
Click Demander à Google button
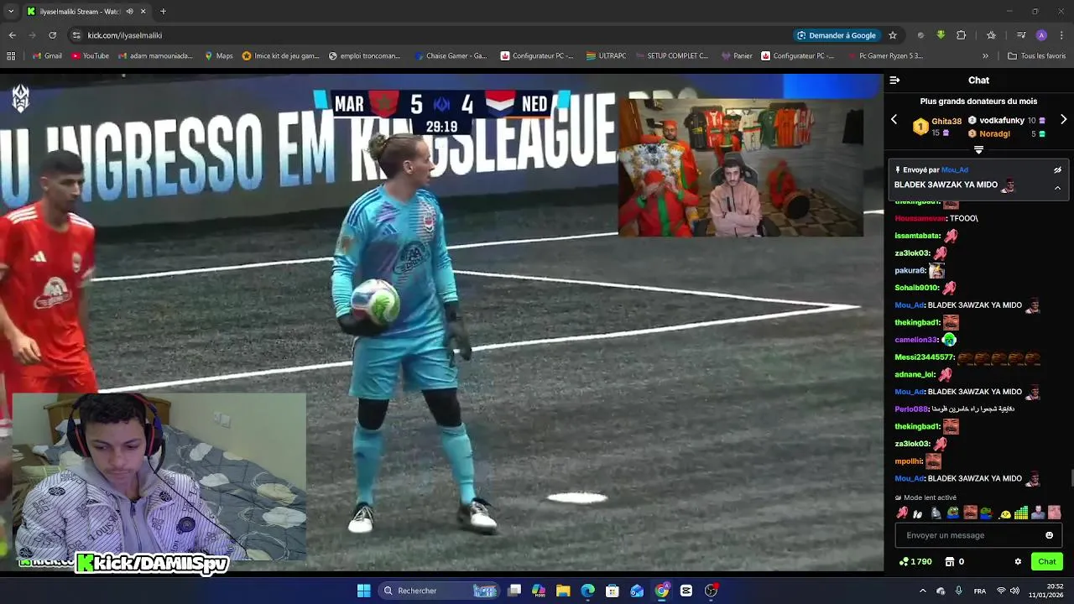click(836, 35)
